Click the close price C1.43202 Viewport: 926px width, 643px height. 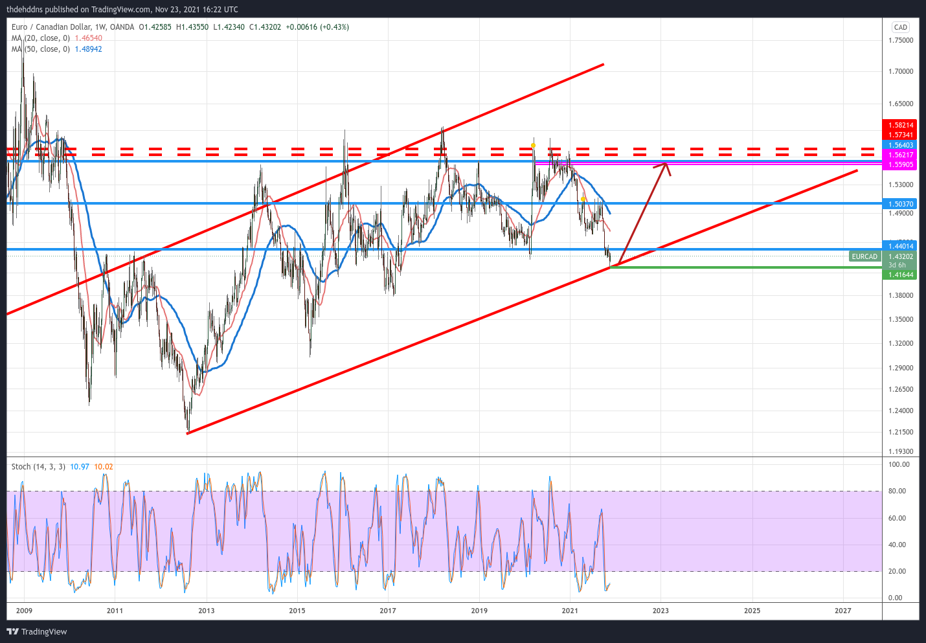tap(265, 27)
